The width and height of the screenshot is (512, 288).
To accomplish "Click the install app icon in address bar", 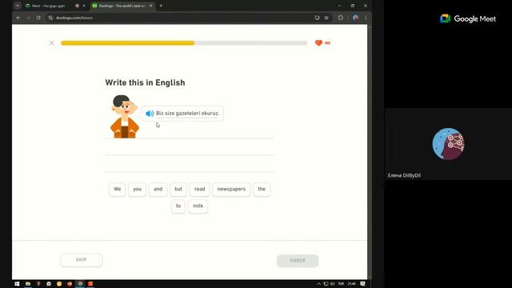I will tap(317, 18).
